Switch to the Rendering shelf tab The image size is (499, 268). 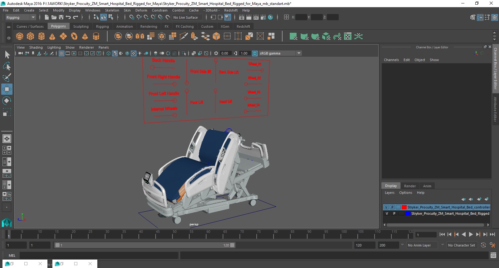click(148, 26)
